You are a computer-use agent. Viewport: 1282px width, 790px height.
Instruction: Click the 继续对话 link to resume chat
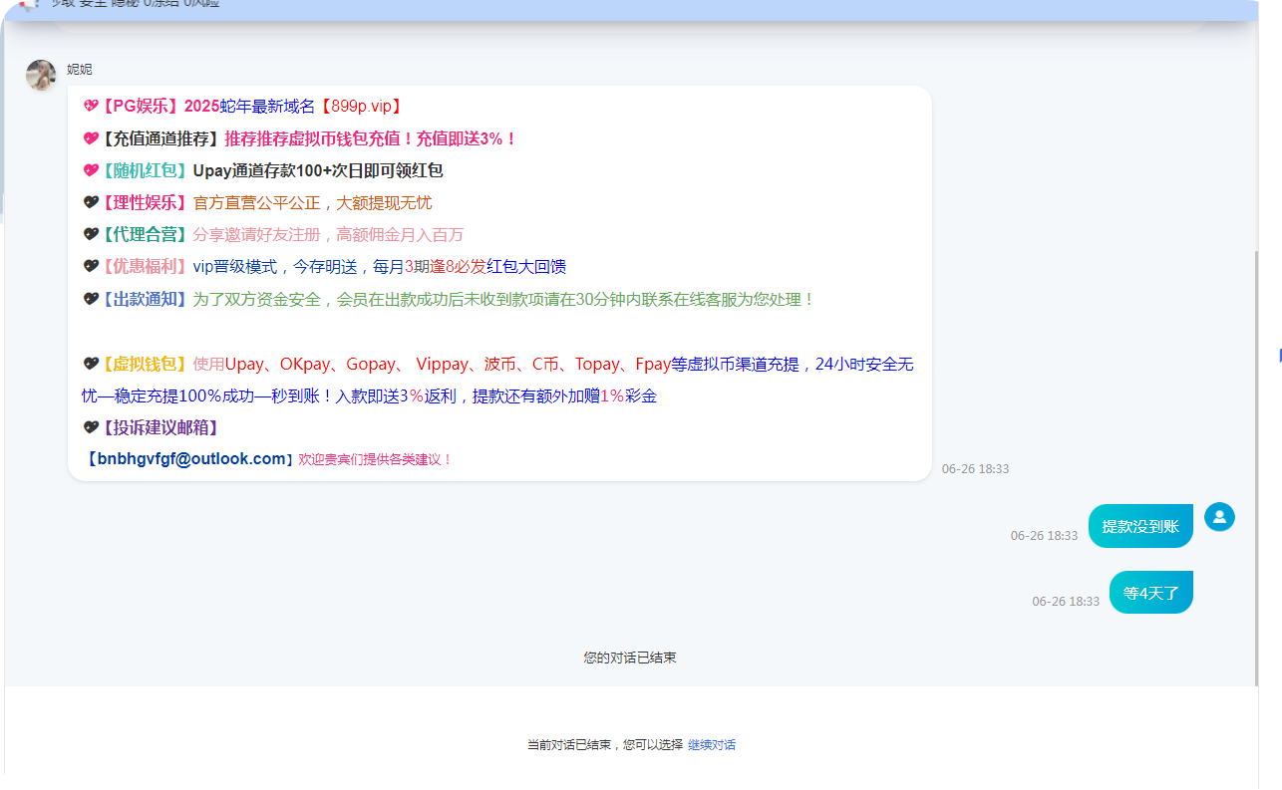point(711,745)
